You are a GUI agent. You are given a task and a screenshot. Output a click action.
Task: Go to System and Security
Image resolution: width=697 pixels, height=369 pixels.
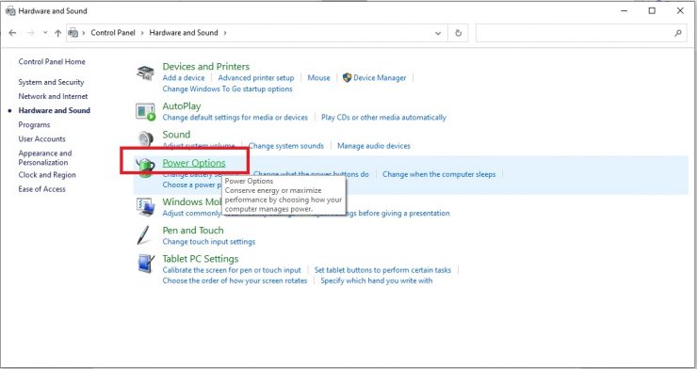coord(51,82)
